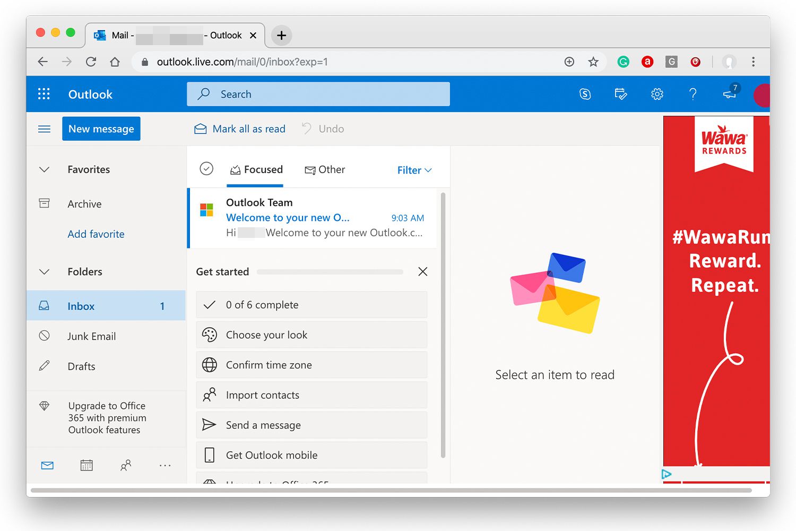796x531 pixels.
Task: Click the Outlook brand title
Action: click(x=90, y=95)
